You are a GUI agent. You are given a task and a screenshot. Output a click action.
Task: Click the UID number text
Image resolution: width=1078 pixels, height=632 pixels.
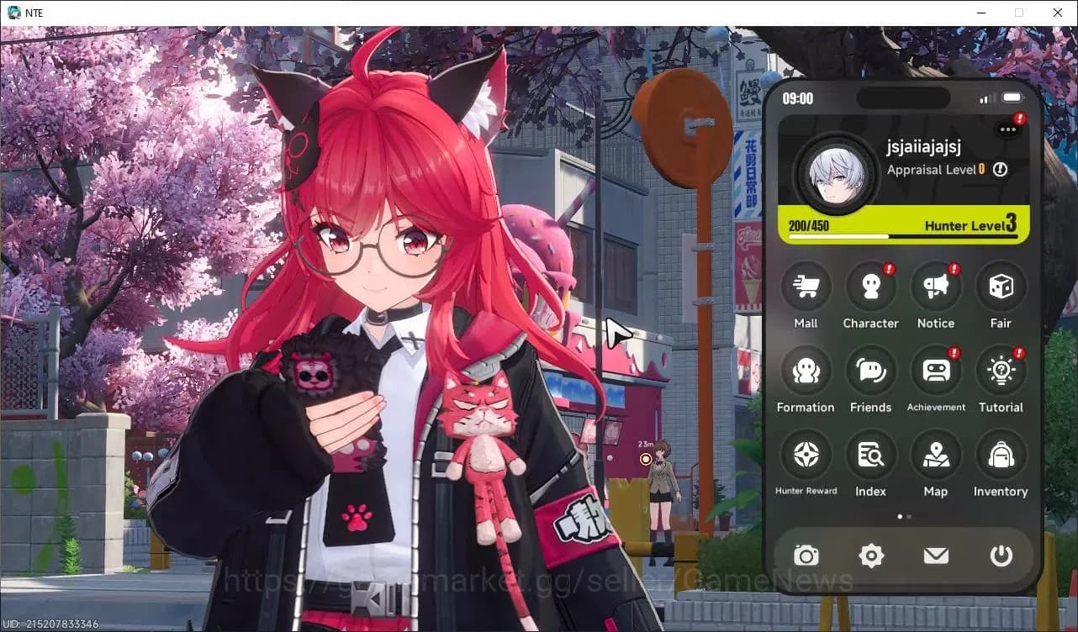pos(50,624)
